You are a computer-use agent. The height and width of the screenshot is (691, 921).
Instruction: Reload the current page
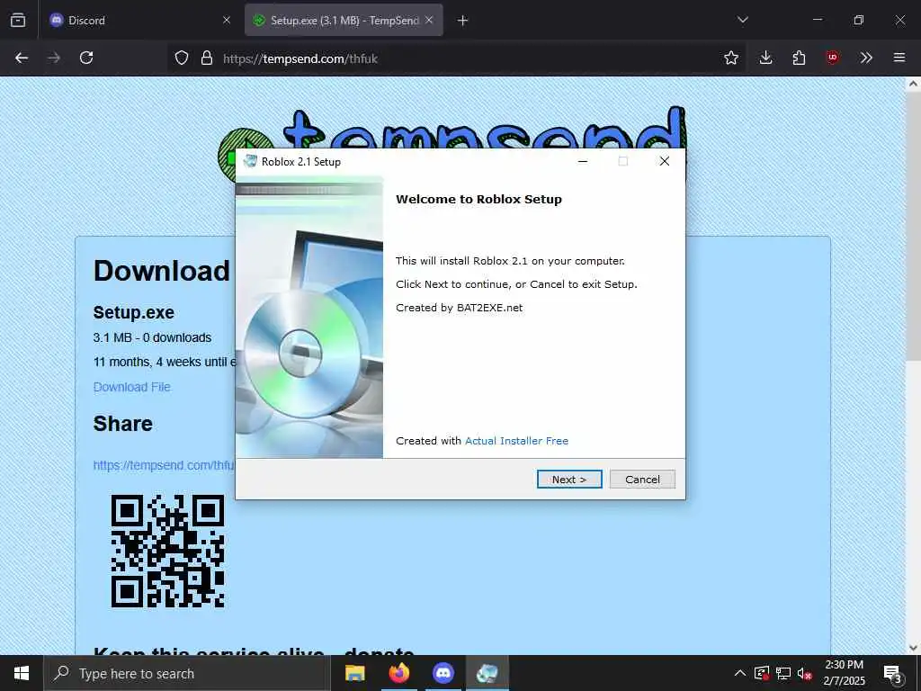tap(86, 58)
